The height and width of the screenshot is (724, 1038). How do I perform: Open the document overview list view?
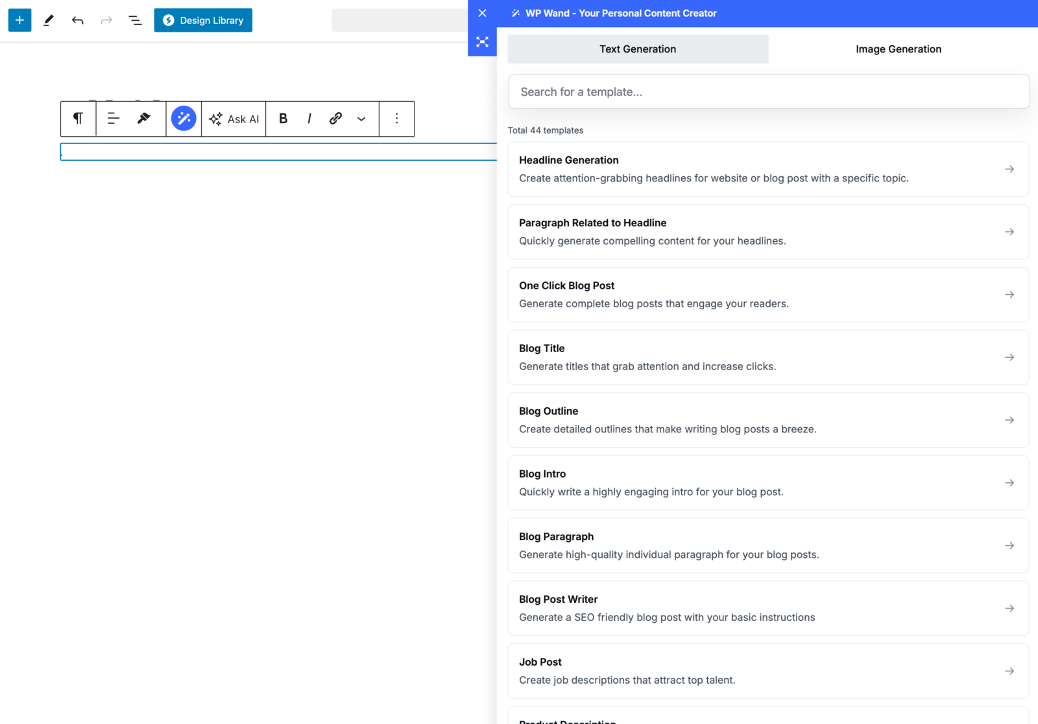pyautogui.click(x=135, y=20)
